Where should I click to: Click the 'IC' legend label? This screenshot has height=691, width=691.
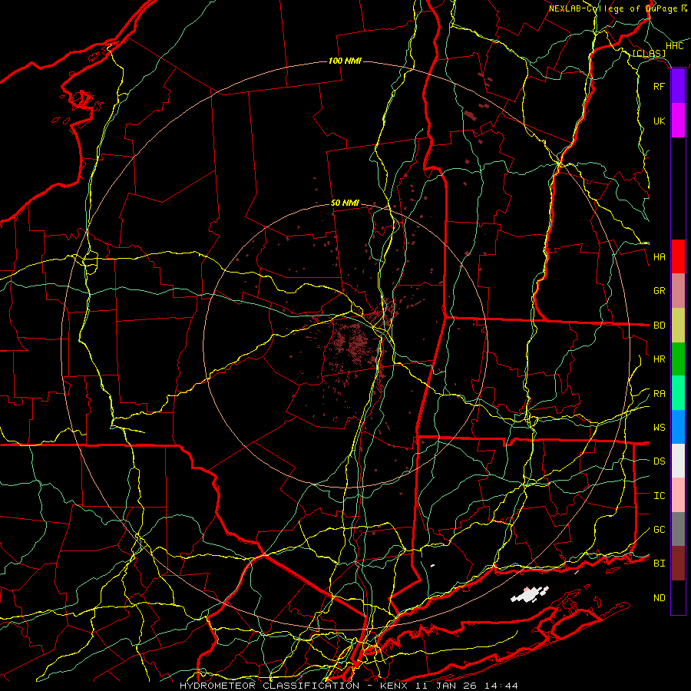(x=659, y=496)
